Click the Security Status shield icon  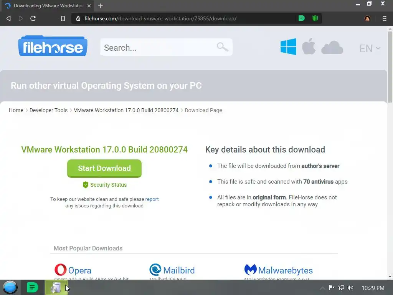click(x=86, y=185)
